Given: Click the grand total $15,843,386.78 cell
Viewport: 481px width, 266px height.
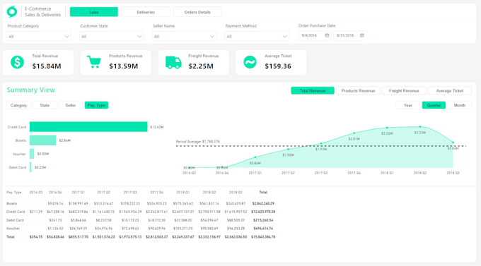Looking at the screenshot, I should 263,237.
